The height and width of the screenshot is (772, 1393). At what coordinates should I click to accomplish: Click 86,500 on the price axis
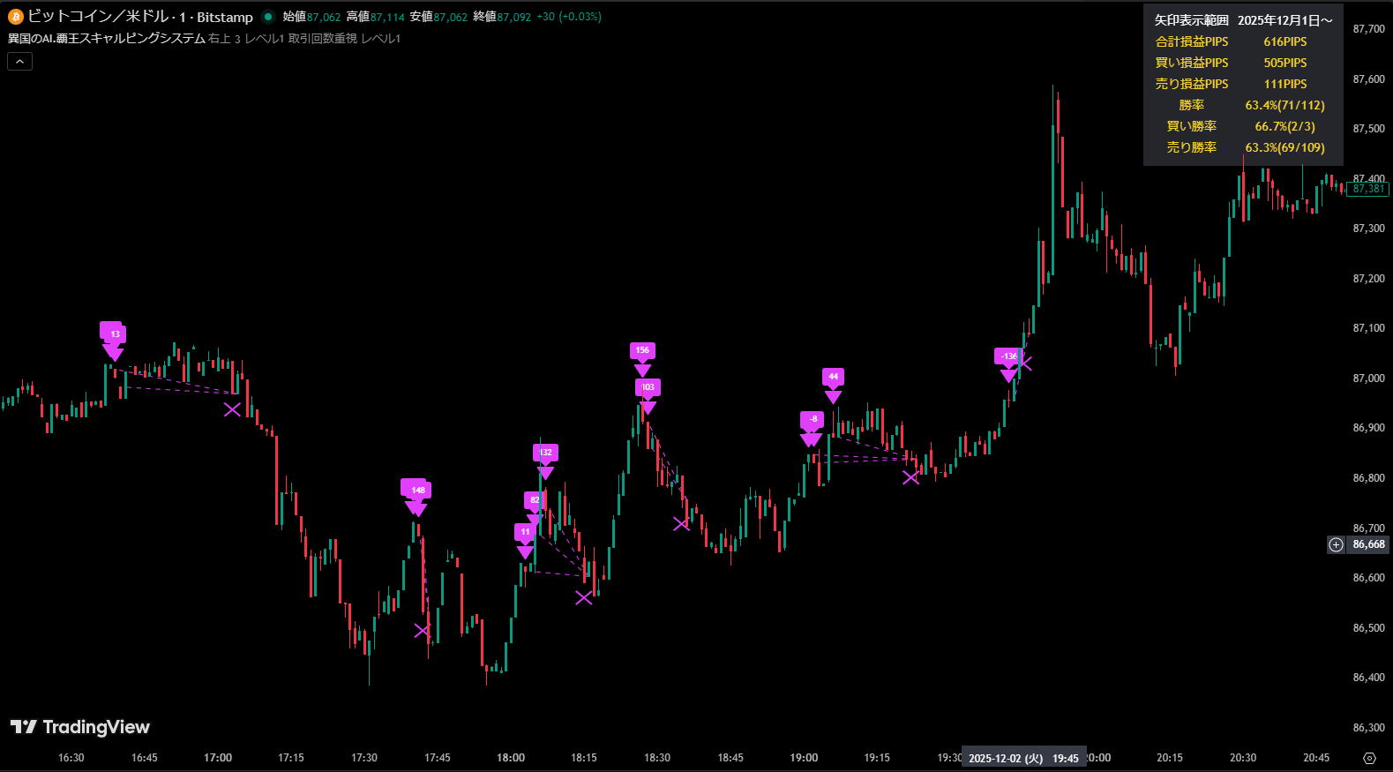click(x=1369, y=628)
